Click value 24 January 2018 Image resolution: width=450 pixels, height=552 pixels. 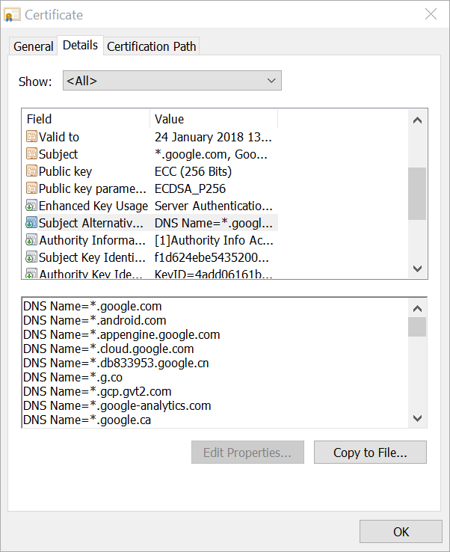(213, 137)
